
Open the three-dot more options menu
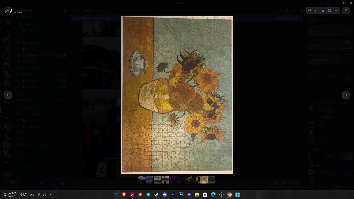(336, 10)
